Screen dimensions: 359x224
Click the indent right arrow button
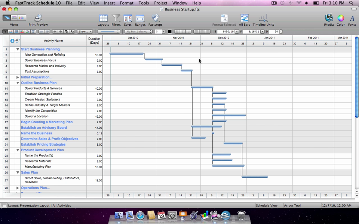(61, 31)
